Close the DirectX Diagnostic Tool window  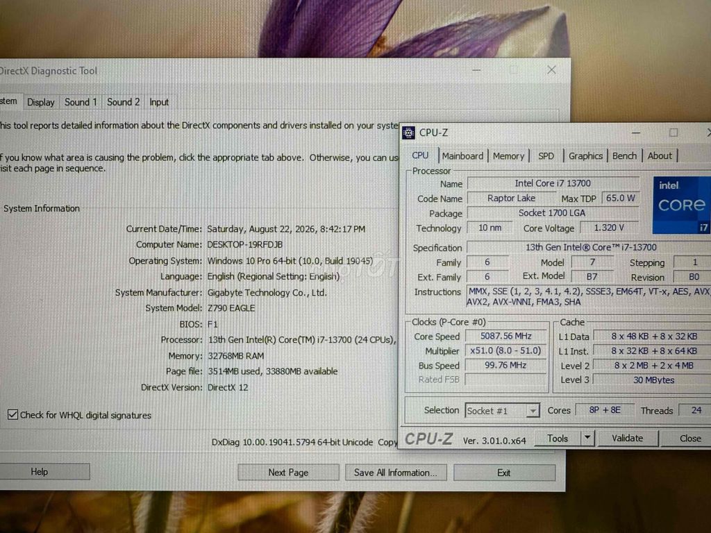tap(551, 70)
